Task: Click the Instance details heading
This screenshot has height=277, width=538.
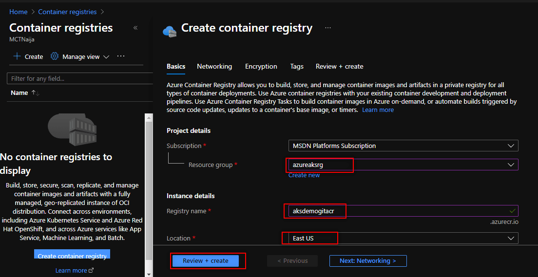Action: tap(191, 196)
